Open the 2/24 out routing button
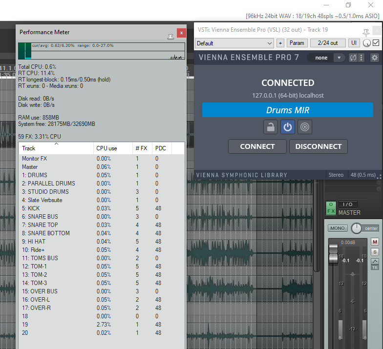The height and width of the screenshot is (349, 383). pyautogui.click(x=328, y=43)
